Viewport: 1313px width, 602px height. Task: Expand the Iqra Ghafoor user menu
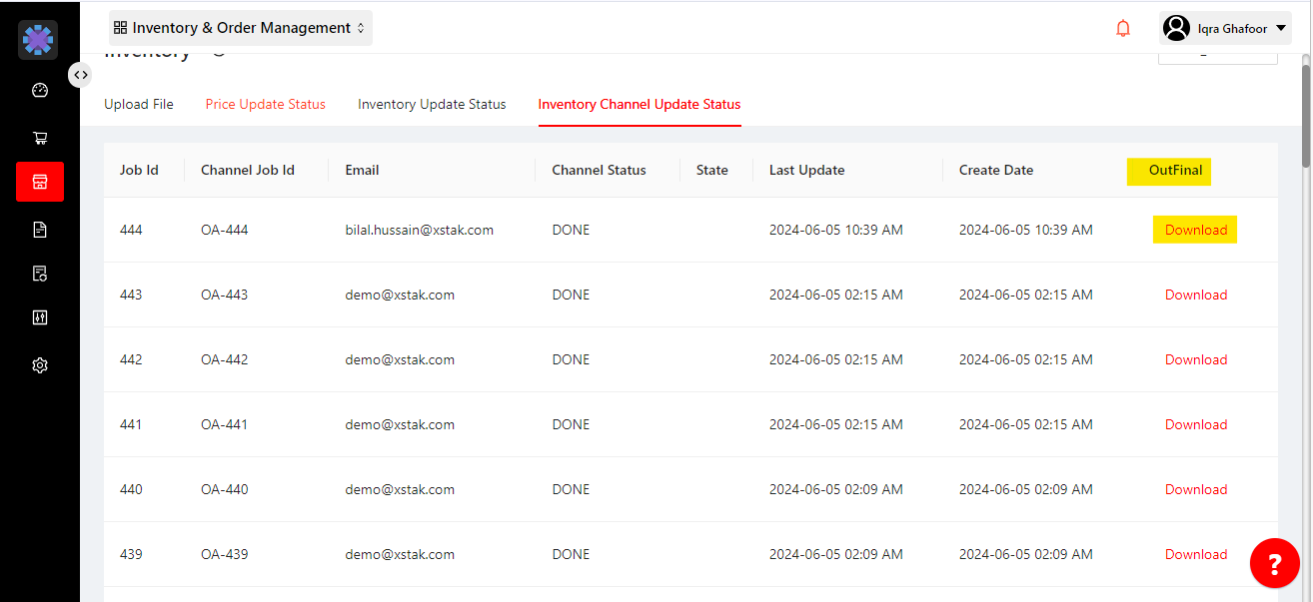(1227, 28)
